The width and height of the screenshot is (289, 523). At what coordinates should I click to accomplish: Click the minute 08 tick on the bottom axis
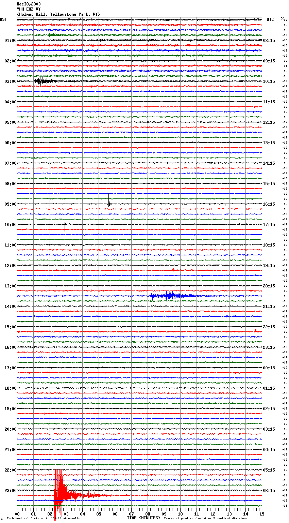click(x=148, y=514)
